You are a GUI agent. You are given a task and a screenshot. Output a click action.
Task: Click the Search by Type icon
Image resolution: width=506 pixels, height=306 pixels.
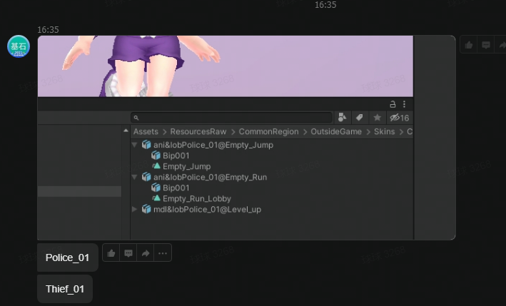(x=343, y=118)
